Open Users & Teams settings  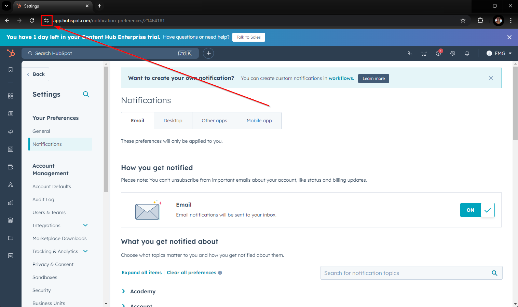click(x=49, y=212)
